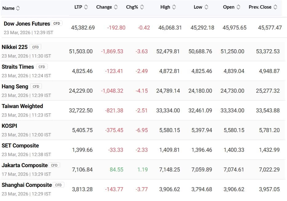Viewport: 287px width, 201px height.
Task: Click CFD badge next to Shanghai Composite
Action: (59, 185)
